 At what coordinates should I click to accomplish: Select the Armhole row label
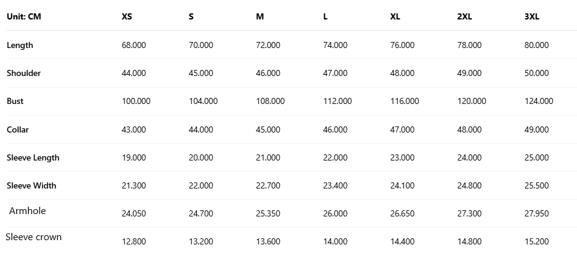27,211
